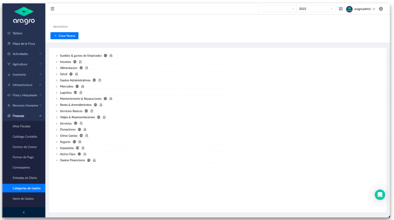The height and width of the screenshot is (220, 394).
Task: Click the lock icon beside Salud
Action: (x=77, y=74)
